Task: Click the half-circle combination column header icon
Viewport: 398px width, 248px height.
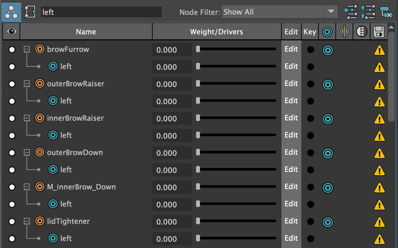Action: pyautogui.click(x=362, y=32)
